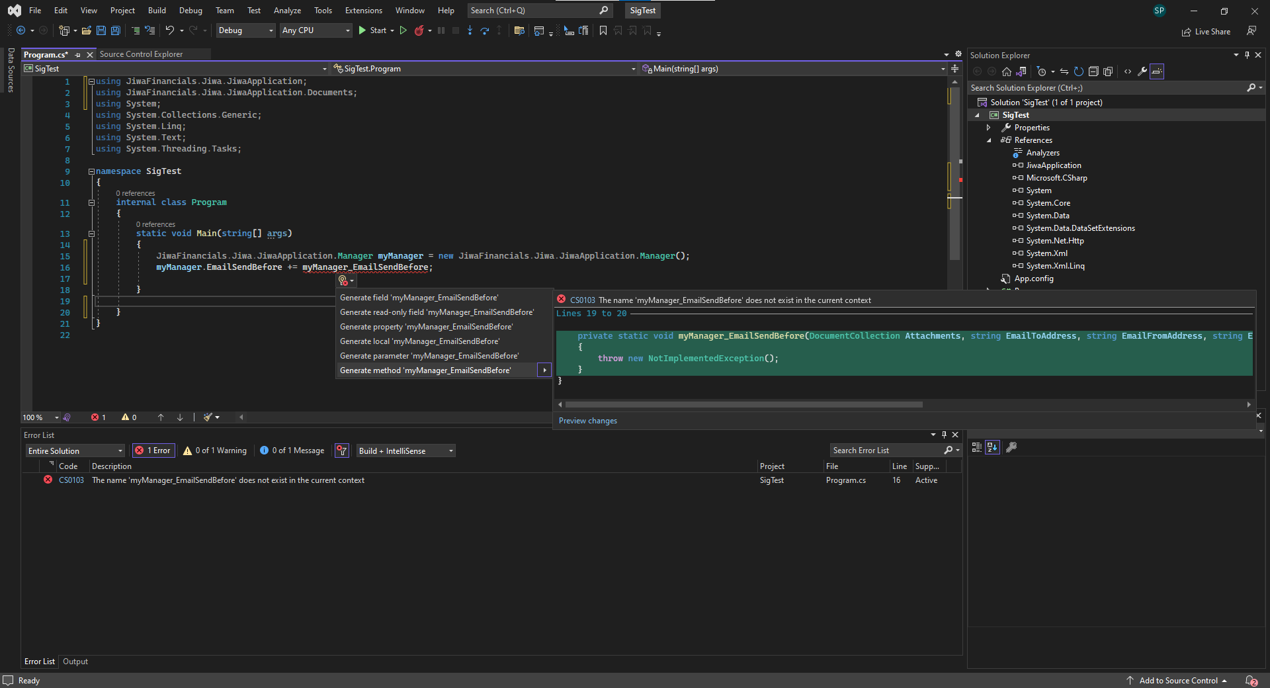The width and height of the screenshot is (1270, 688).
Task: Expand the Properties node in Solution Explorer
Action: (x=989, y=128)
